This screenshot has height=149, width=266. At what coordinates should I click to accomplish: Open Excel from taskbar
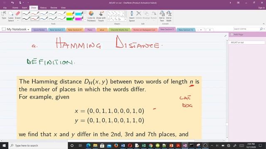[x=144, y=145]
